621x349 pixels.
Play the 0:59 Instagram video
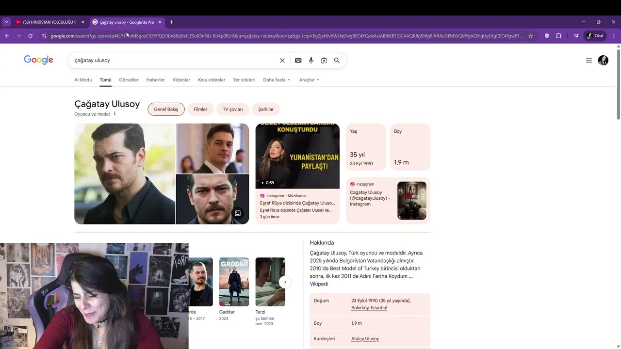click(297, 156)
